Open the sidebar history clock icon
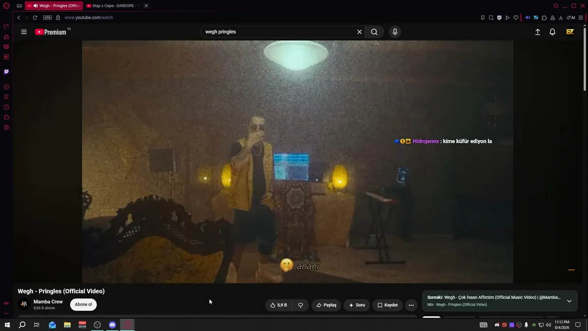Viewport: 588px width, 331px height. click(x=6, y=107)
